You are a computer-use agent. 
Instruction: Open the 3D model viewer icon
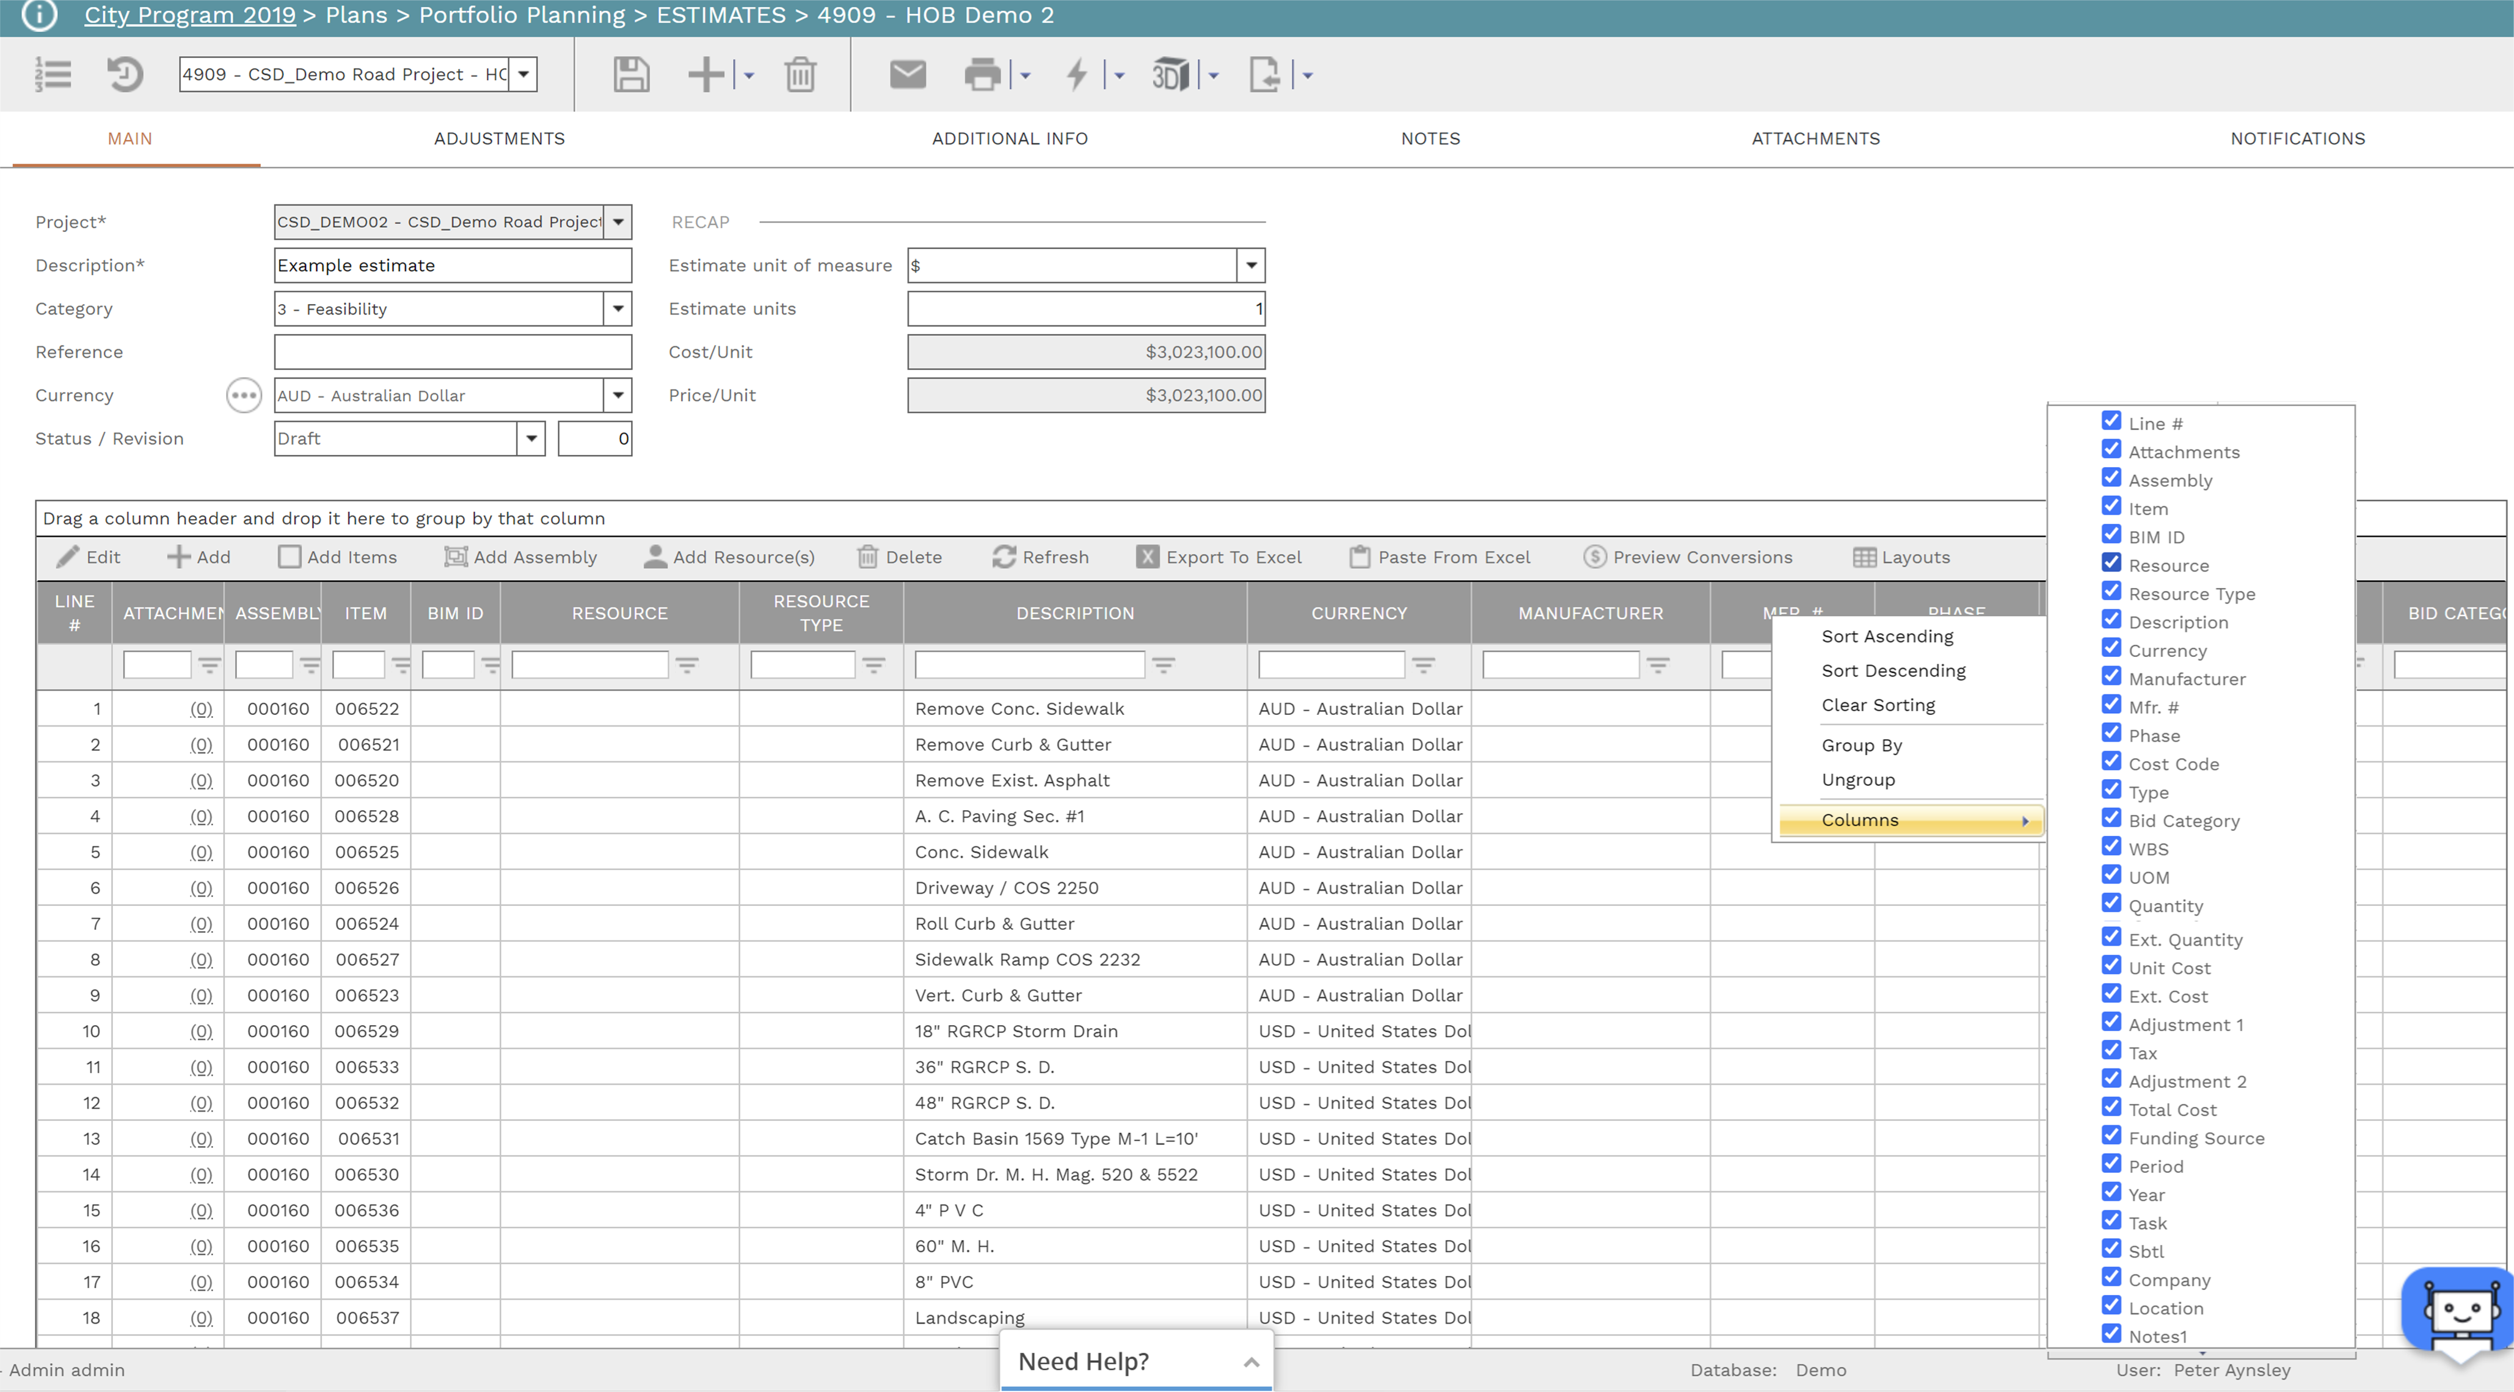pos(1171,74)
